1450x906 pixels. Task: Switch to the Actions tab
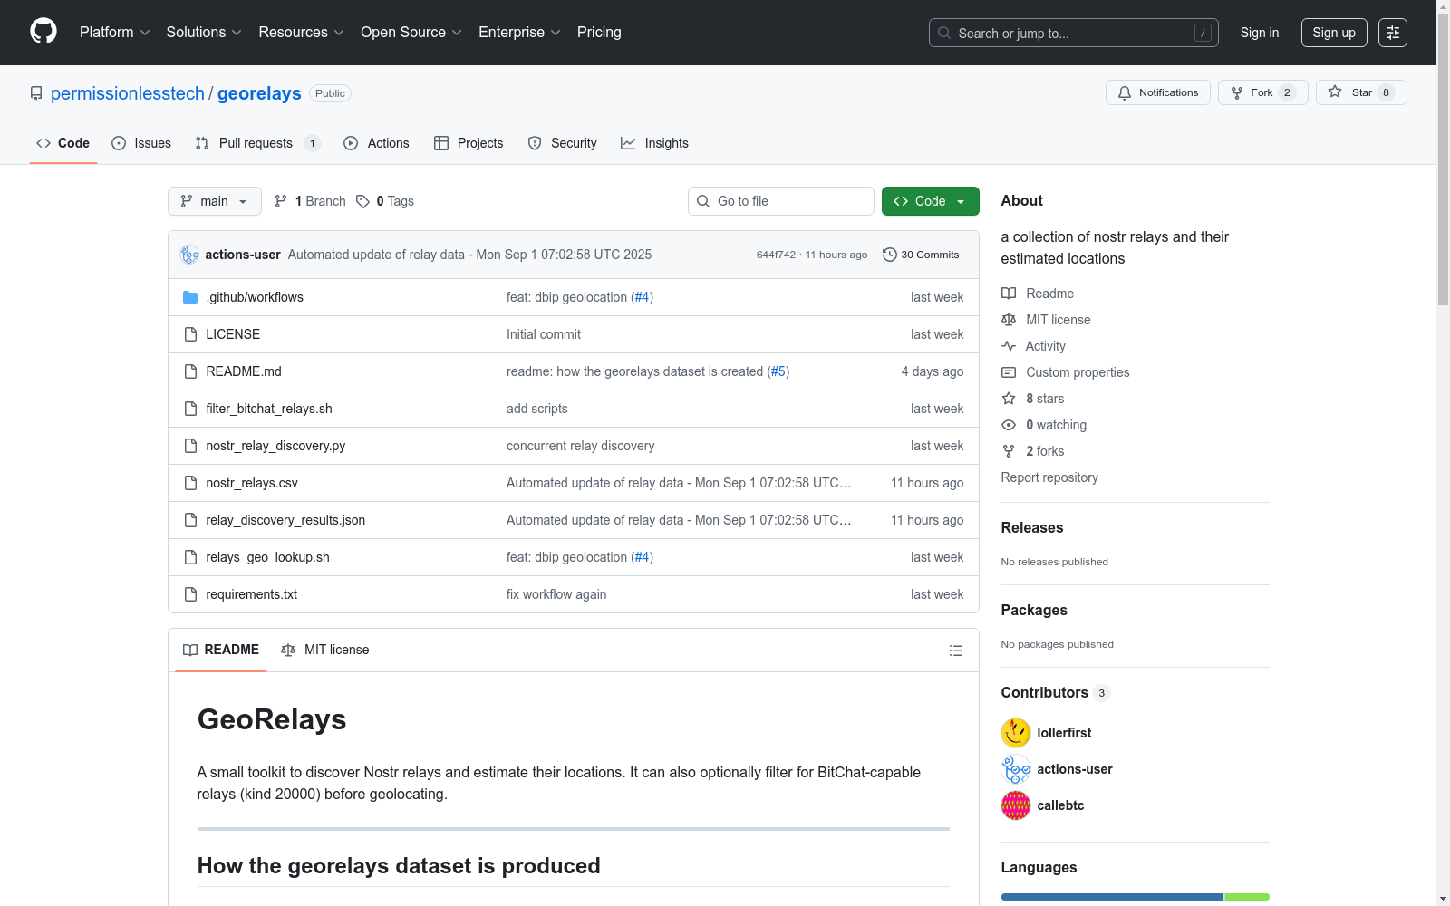377,143
